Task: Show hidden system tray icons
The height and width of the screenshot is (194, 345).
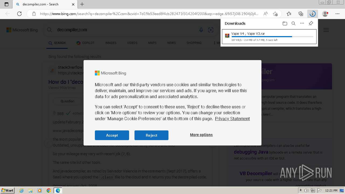Action: (x=301, y=190)
